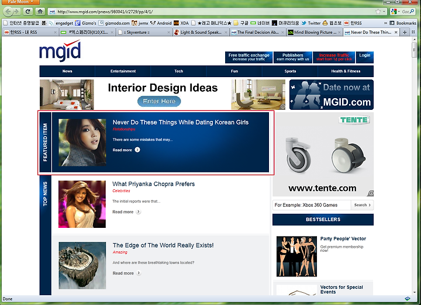Screen dimensions: 421x305
Task: Open Vectors for Special Events link
Action: [x=341, y=289]
